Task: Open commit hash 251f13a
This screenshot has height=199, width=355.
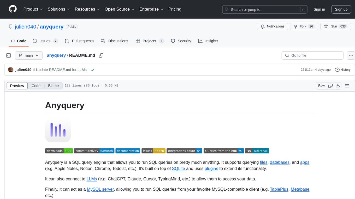Action: point(306,70)
